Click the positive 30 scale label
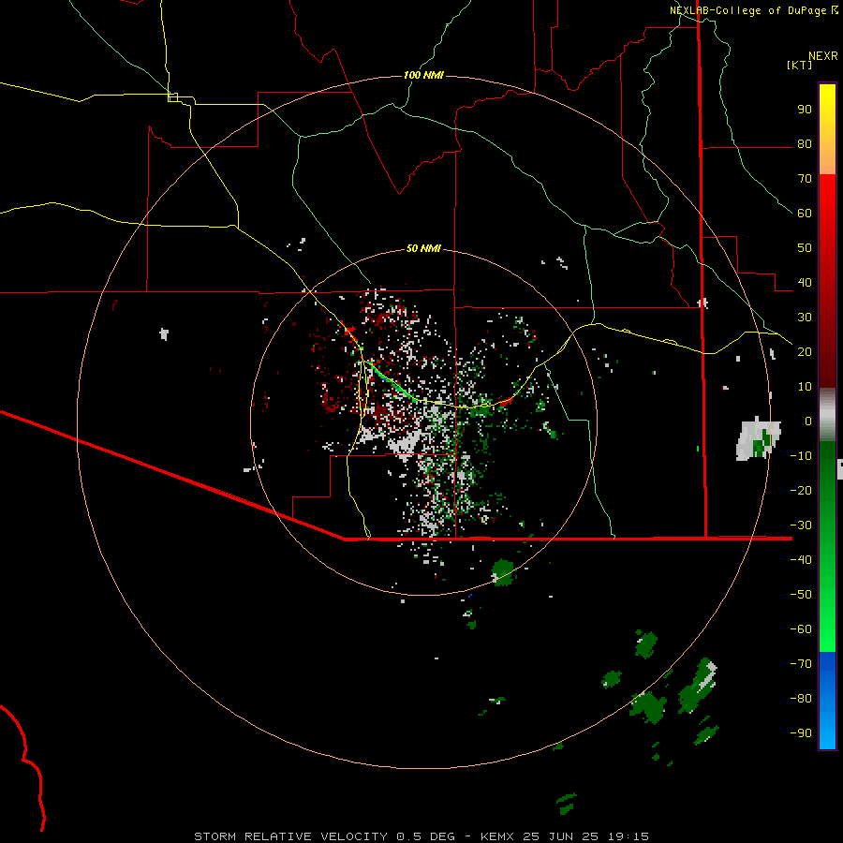Viewport: 843px width, 843px height. click(x=805, y=318)
